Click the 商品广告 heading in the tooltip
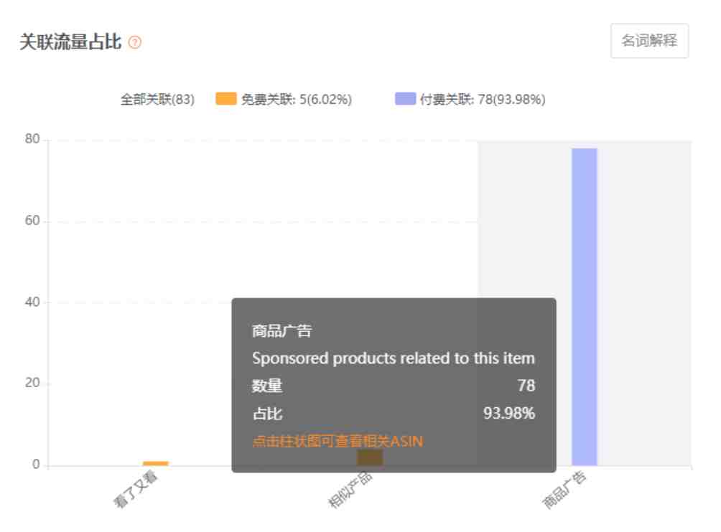721x532 pixels. (282, 331)
